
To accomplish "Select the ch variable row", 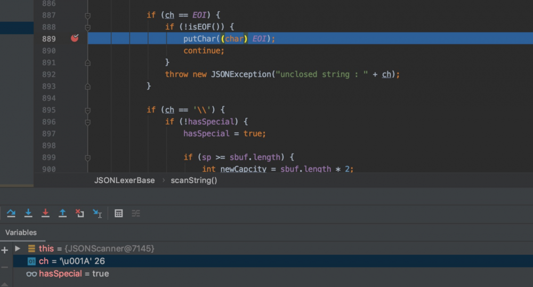I will (x=272, y=261).
